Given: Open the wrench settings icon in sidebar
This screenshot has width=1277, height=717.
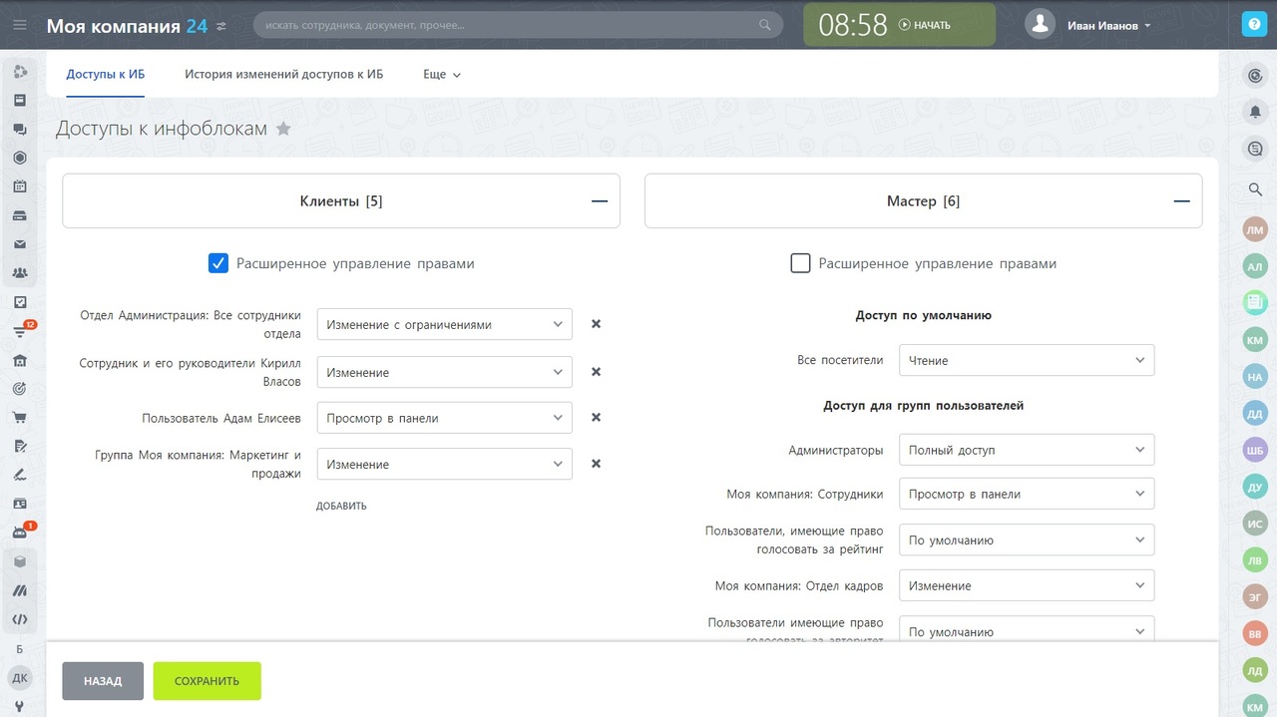Looking at the screenshot, I should (x=20, y=706).
